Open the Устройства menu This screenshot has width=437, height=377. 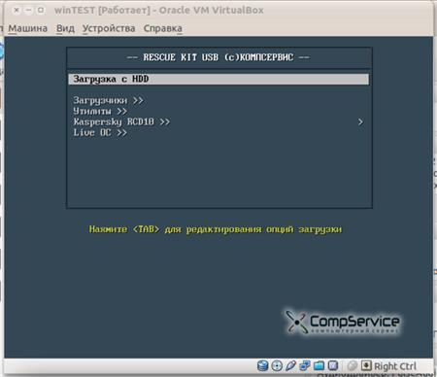[109, 28]
